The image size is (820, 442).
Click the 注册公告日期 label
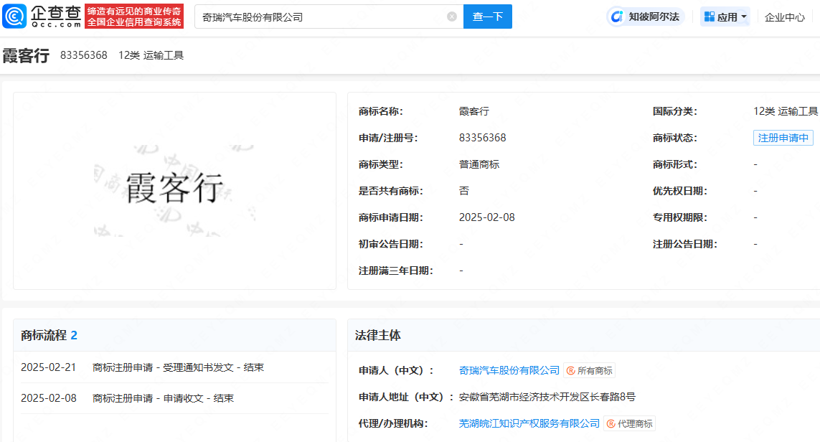pyautogui.click(x=684, y=244)
